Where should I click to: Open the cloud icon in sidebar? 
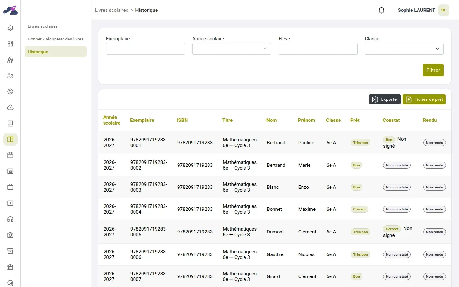(10, 107)
